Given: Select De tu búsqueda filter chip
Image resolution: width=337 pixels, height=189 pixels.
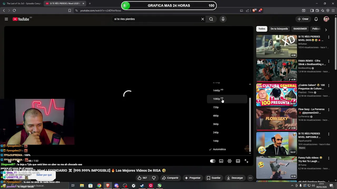Looking at the screenshot, I should 279,29.
